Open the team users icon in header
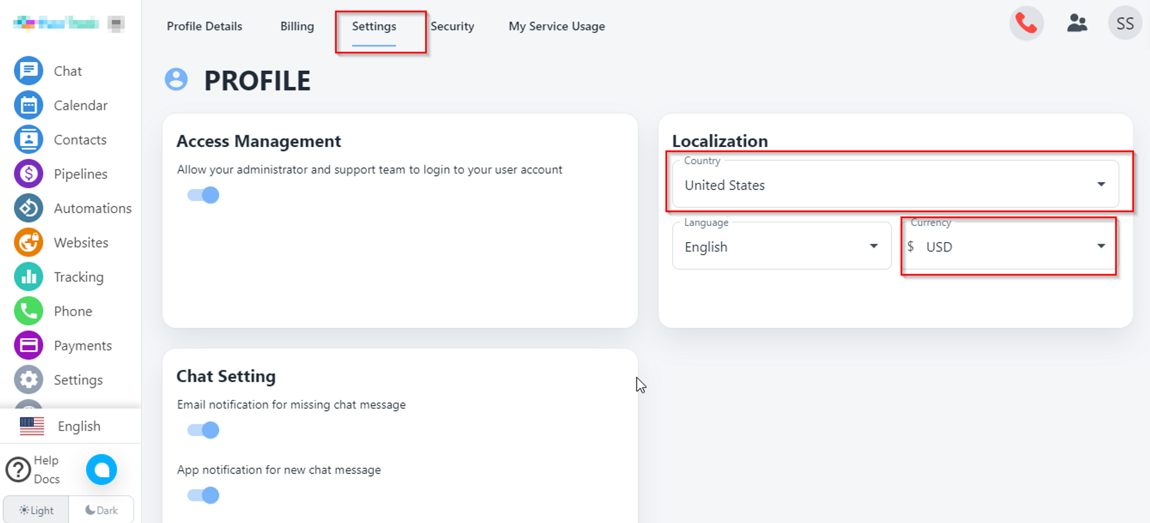The image size is (1150, 523). click(x=1076, y=24)
